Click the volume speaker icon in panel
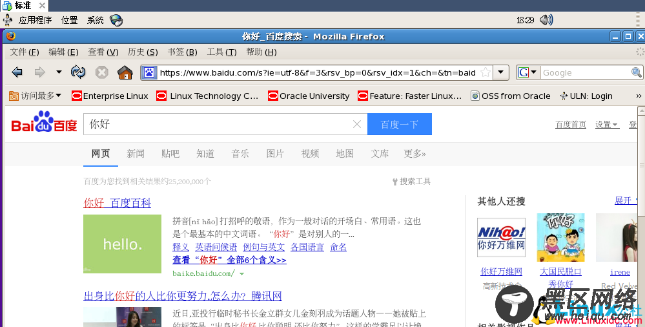645x327 pixels. click(546, 20)
